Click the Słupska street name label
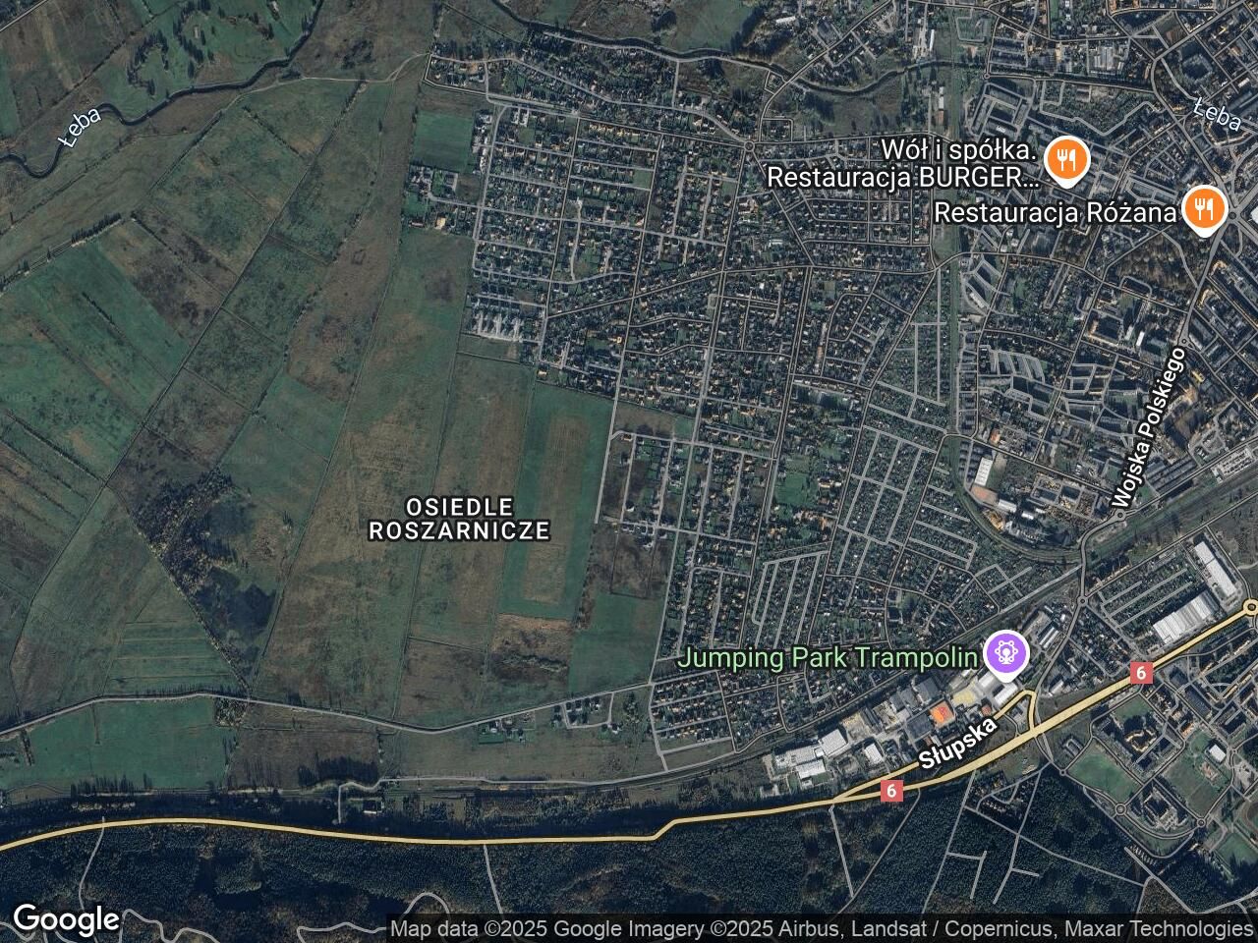Viewport: 1258px width, 943px height. click(958, 744)
